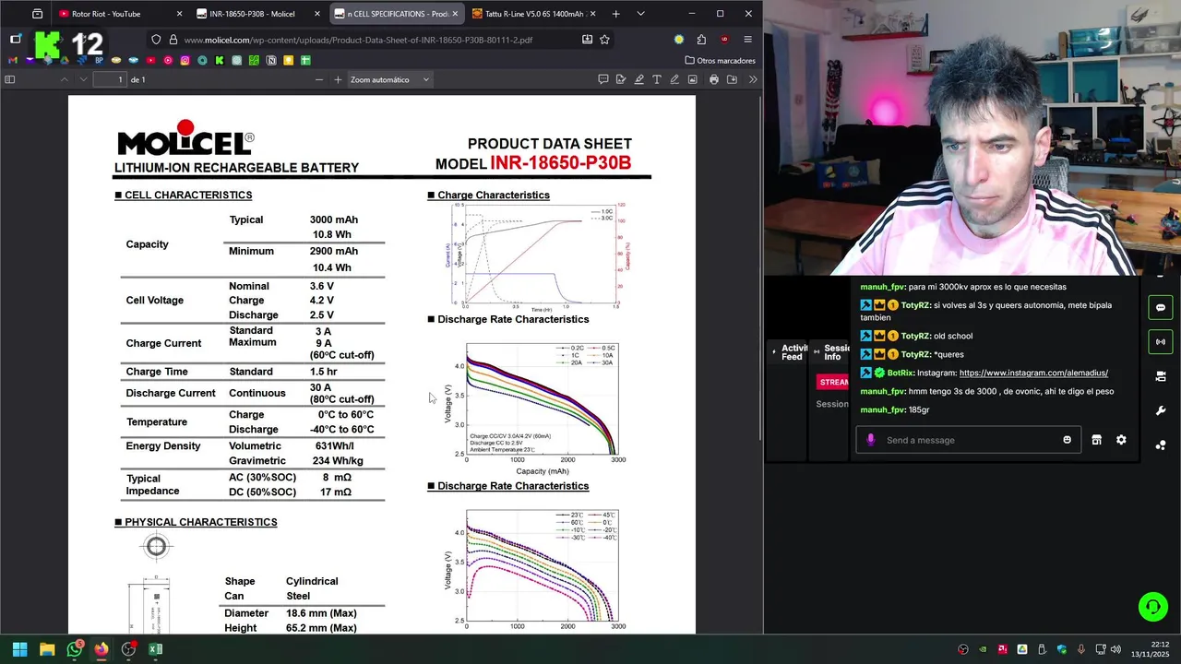Expand the list all tabs chevron
Image resolution: width=1181 pixels, height=664 pixels.
[x=640, y=14]
